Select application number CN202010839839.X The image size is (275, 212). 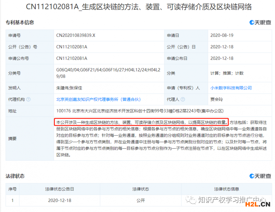76,35
